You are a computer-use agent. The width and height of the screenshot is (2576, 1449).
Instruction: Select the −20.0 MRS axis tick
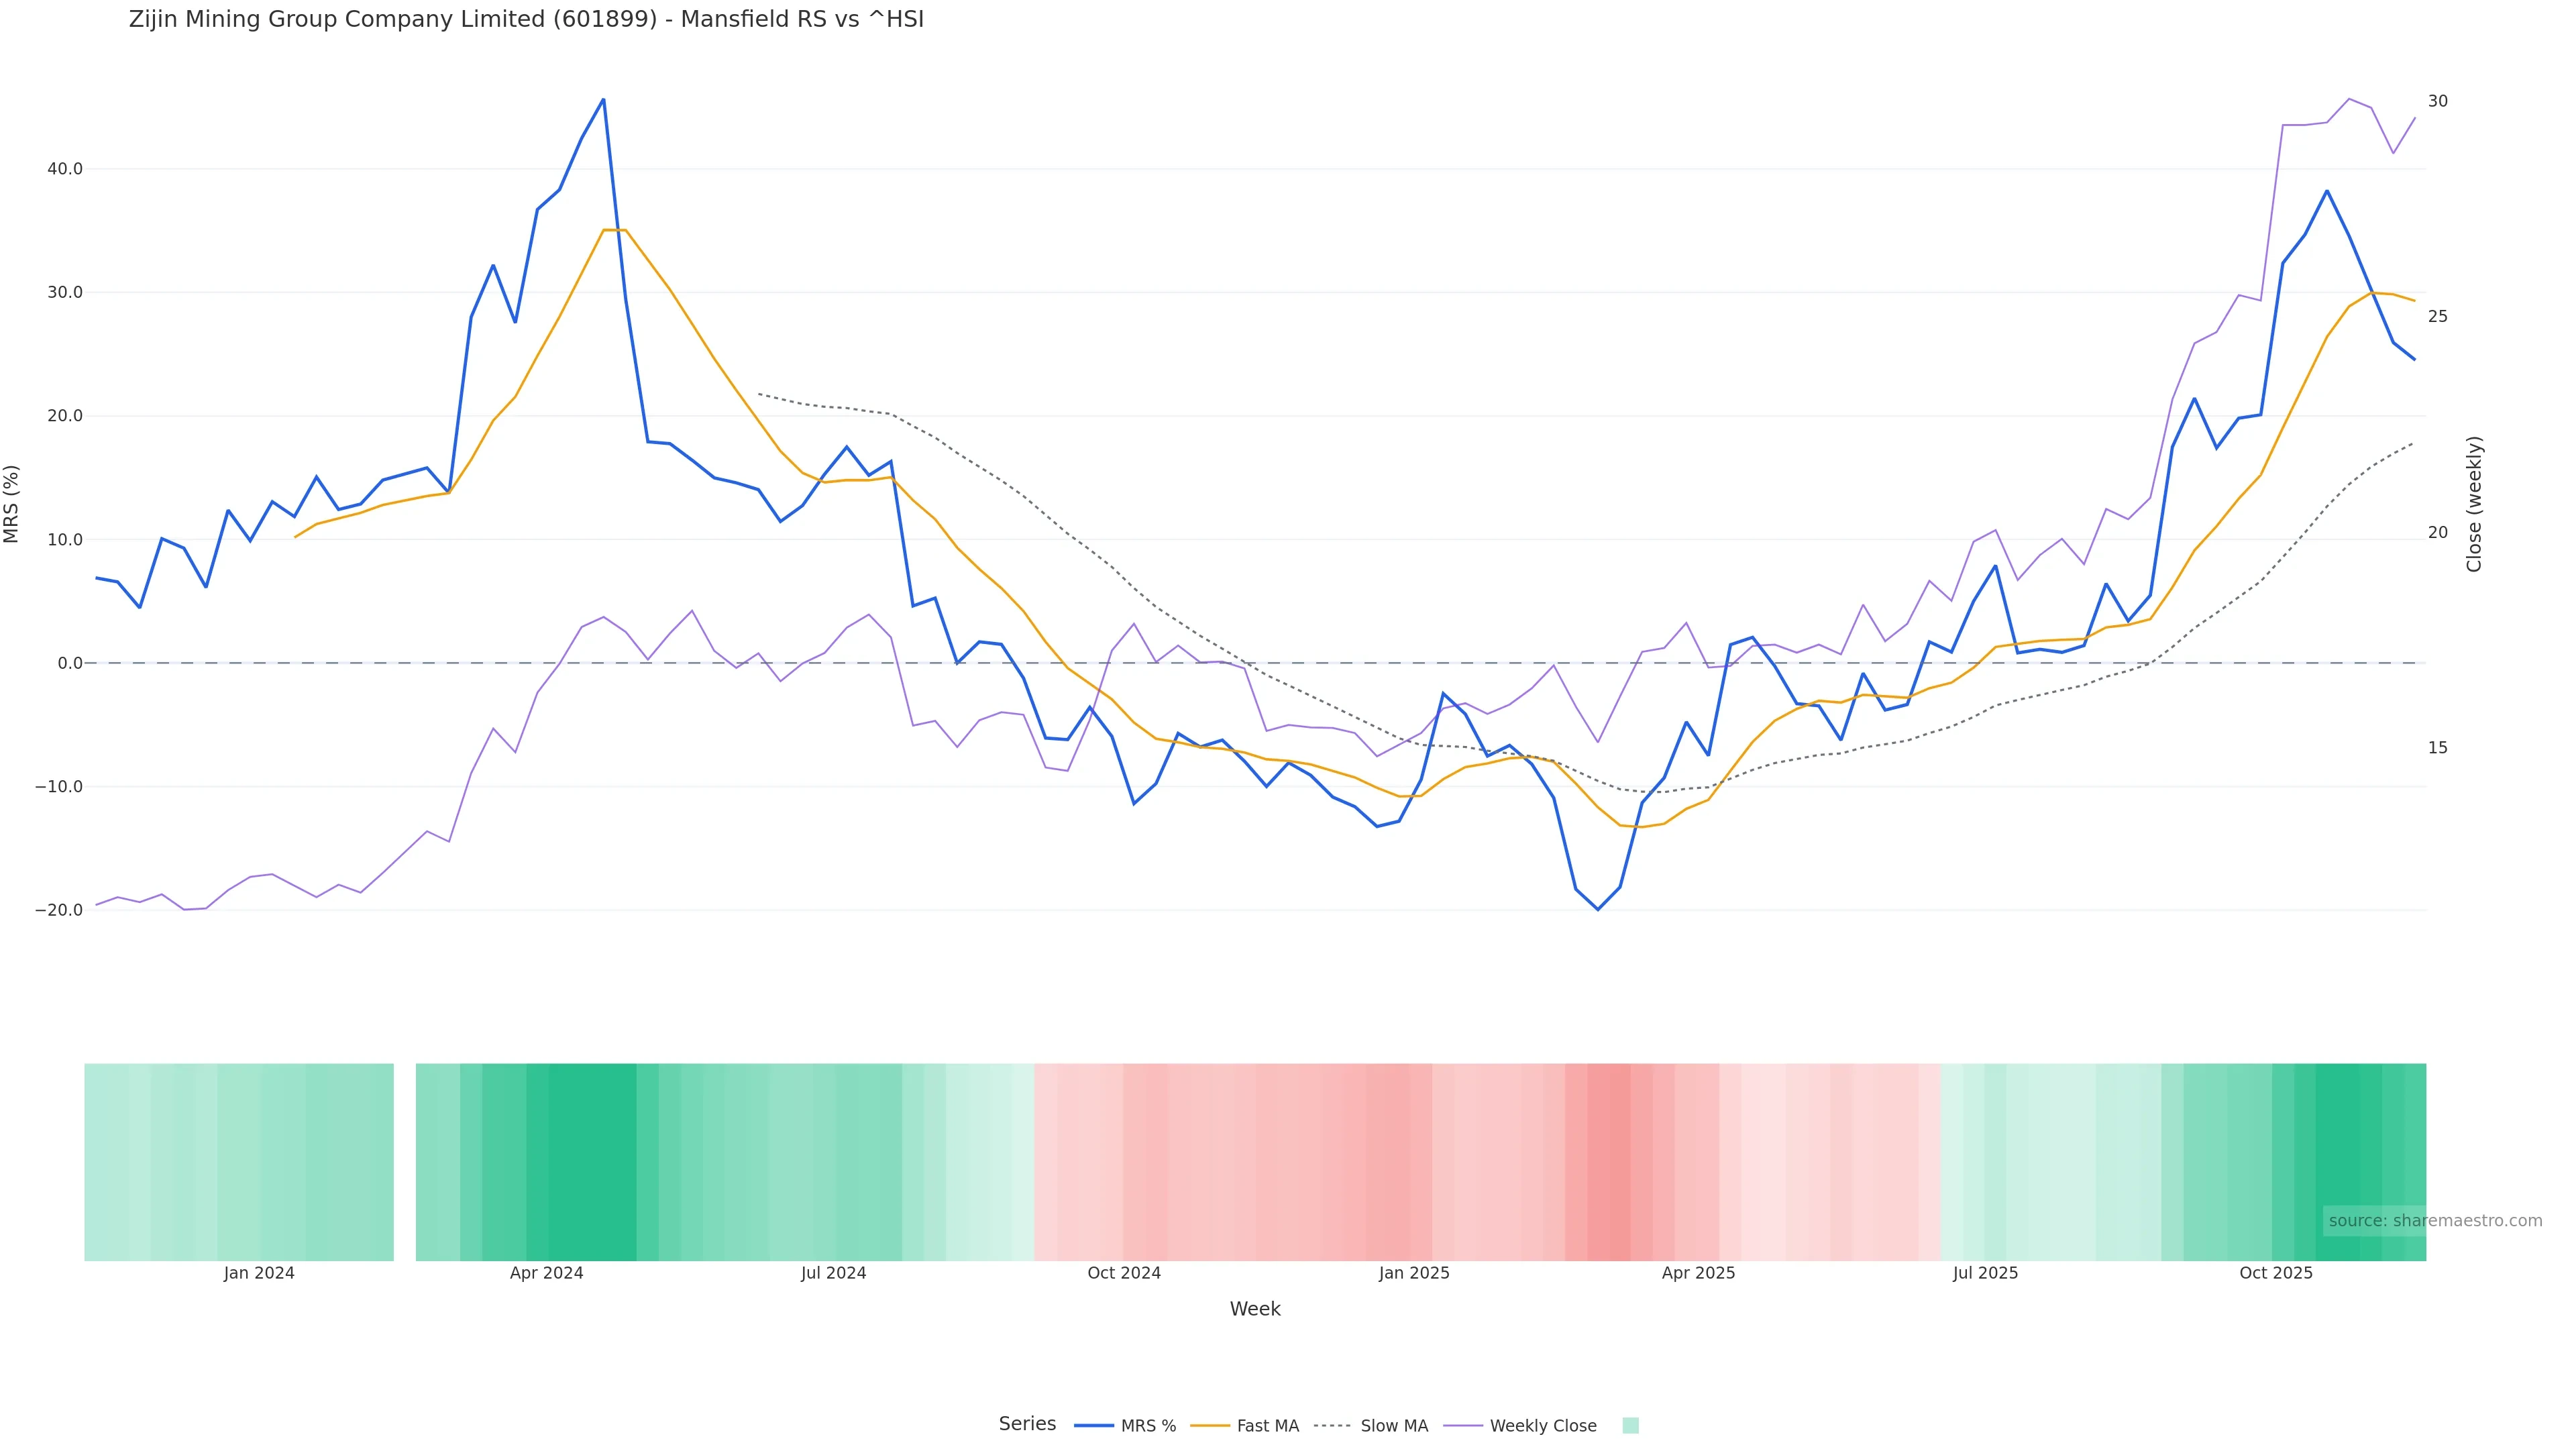tap(59, 910)
